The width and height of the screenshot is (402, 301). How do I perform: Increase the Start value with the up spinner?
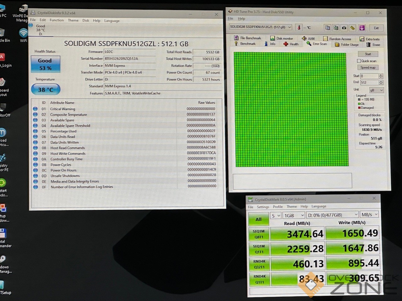click(x=381, y=75)
